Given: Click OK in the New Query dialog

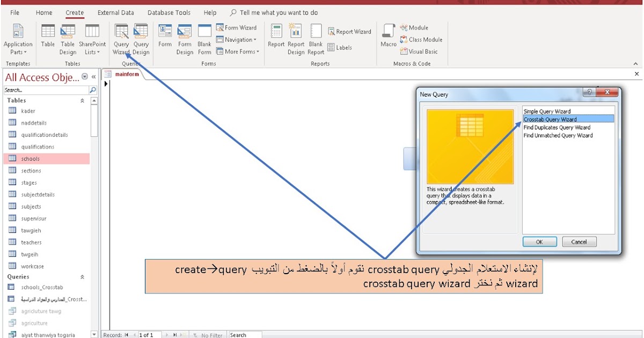Looking at the screenshot, I should (539, 241).
